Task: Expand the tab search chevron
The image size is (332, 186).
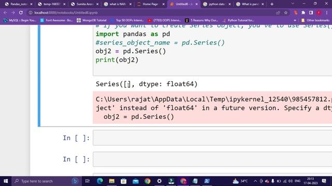Action: [x=293, y=4]
